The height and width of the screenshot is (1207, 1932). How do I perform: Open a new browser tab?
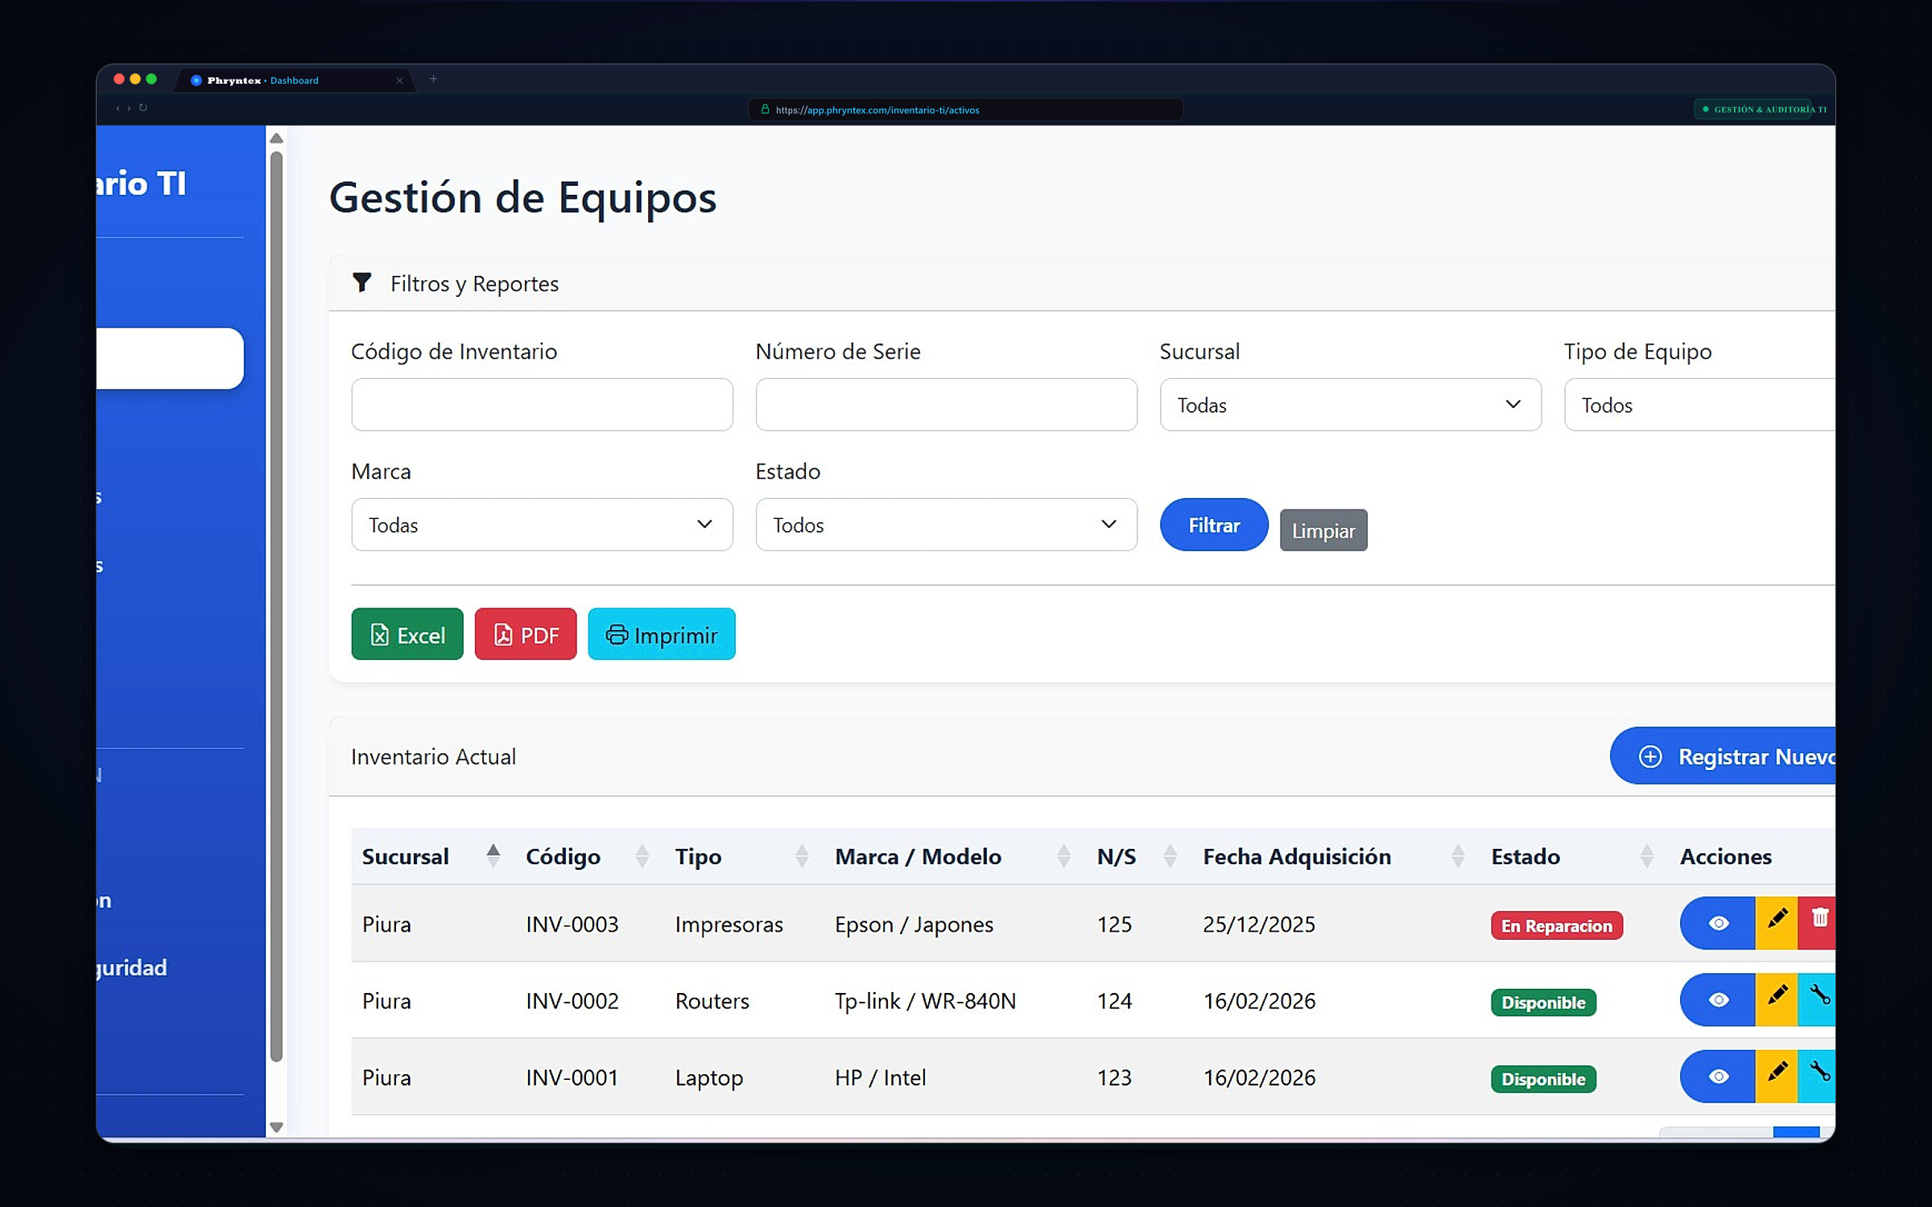[433, 79]
